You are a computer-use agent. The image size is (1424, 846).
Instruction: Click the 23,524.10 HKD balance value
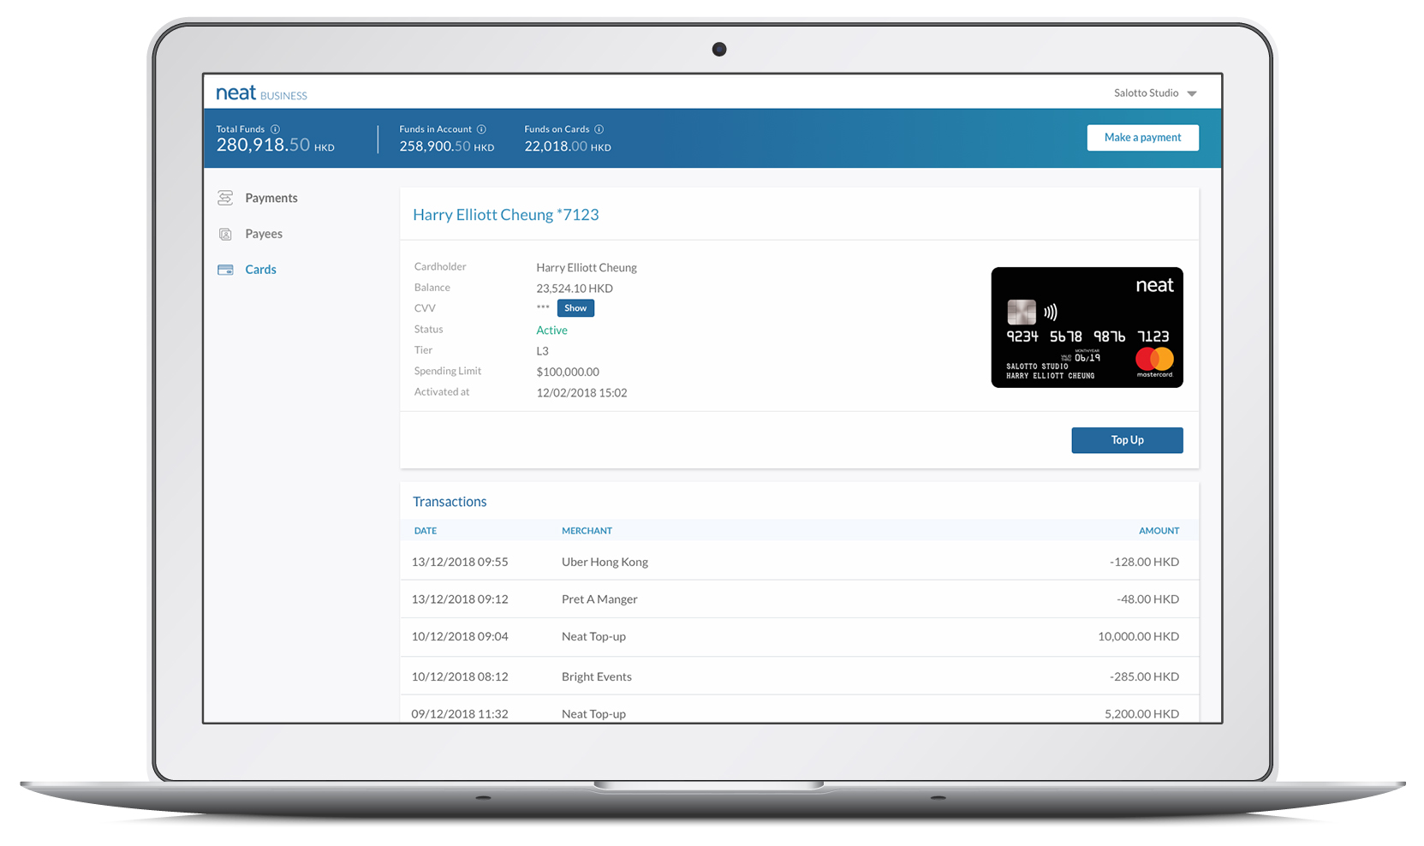pos(575,289)
